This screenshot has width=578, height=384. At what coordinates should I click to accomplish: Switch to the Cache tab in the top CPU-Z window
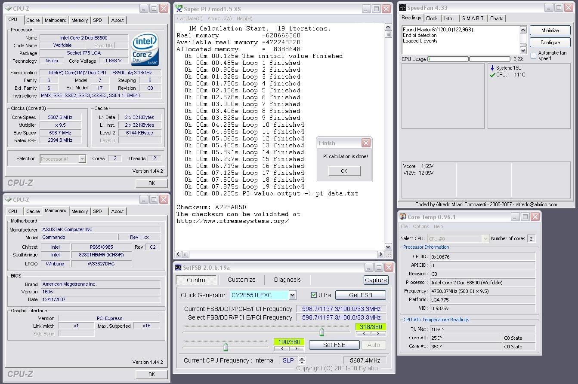click(33, 20)
